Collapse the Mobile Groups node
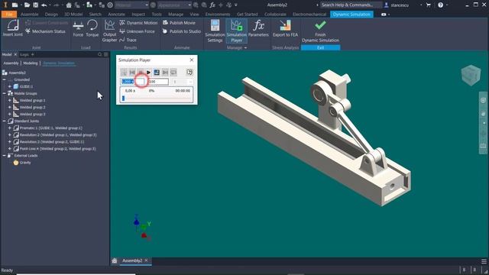 [x=5, y=93]
